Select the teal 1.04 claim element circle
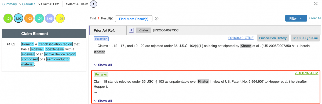The width and height of the screenshot is (322, 104). [39, 18]
